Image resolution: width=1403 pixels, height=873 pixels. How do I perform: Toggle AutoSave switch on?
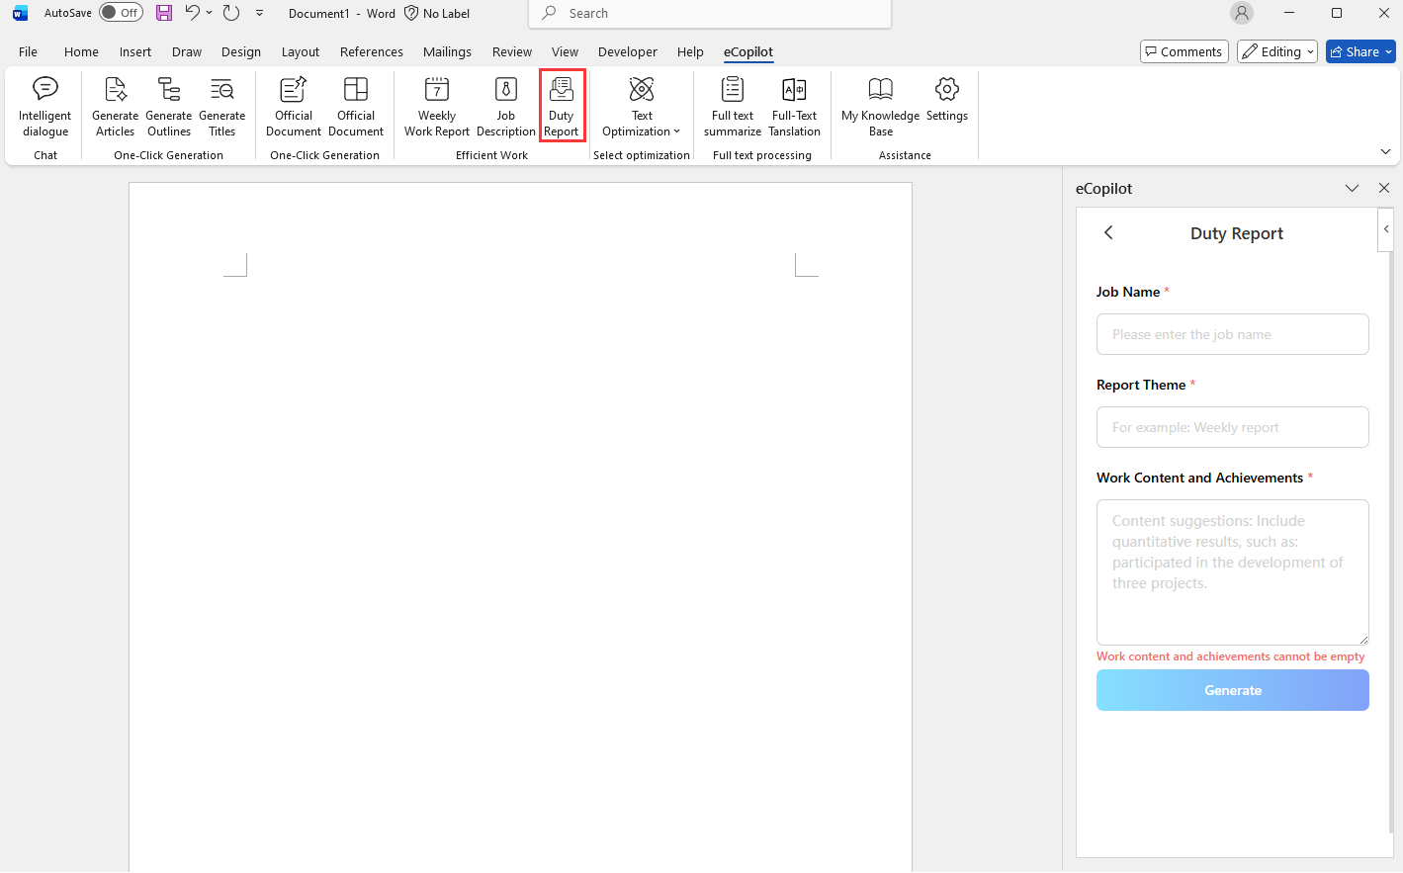pos(121,13)
